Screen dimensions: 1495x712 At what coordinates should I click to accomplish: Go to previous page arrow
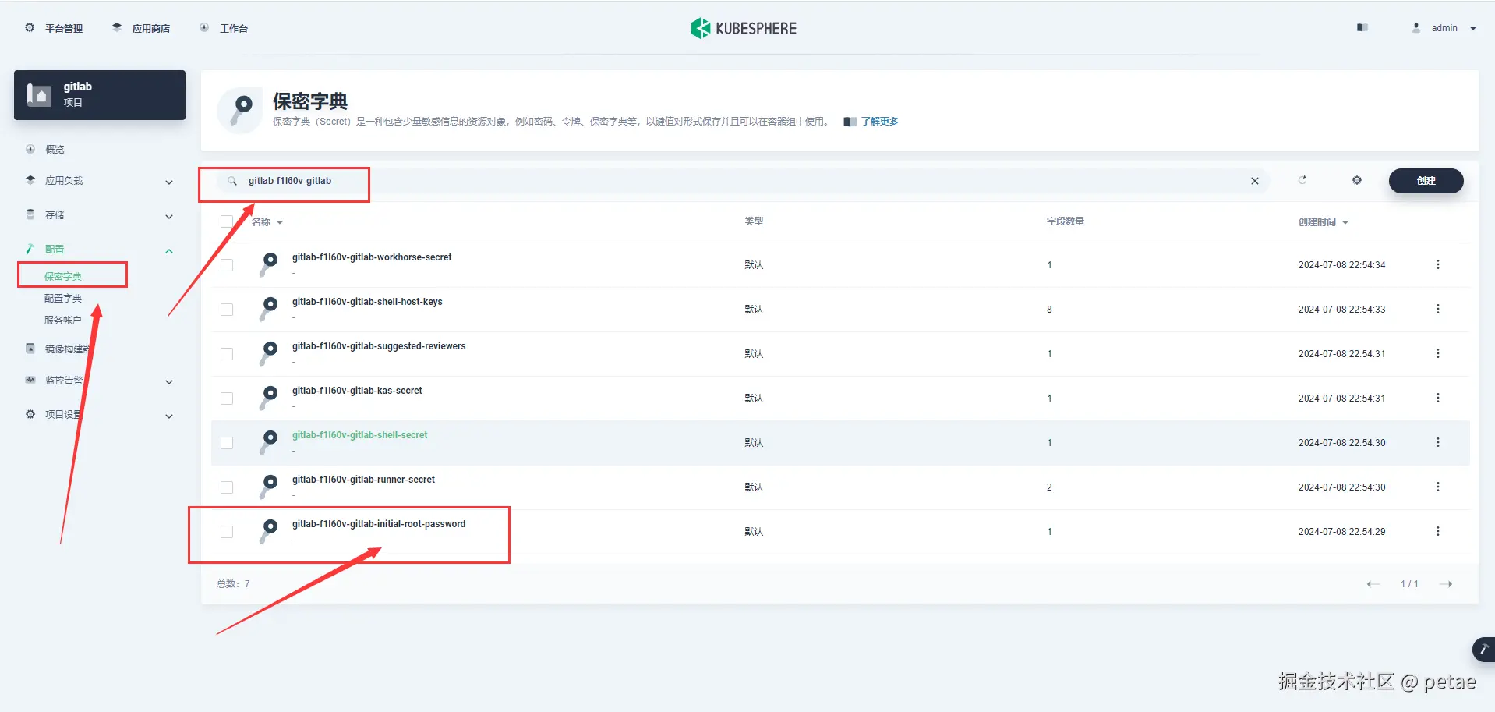point(1373,584)
